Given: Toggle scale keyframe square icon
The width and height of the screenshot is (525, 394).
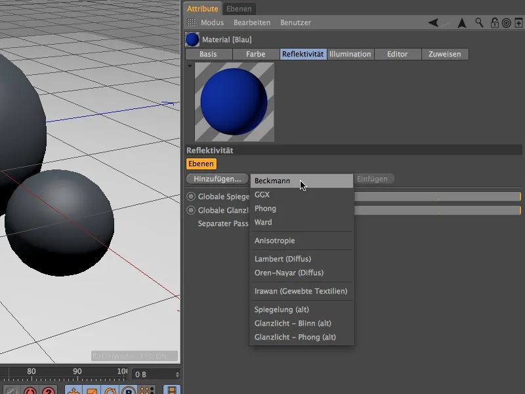Looking at the screenshot, I should coord(92,391).
